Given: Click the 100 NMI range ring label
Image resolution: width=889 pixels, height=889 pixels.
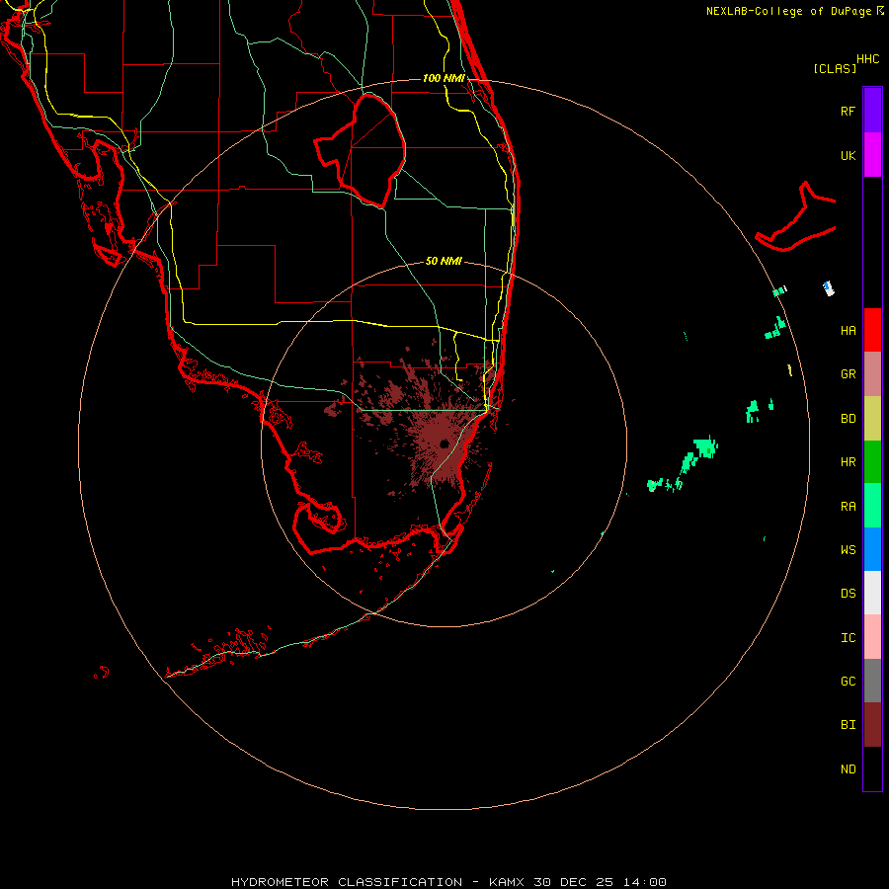Looking at the screenshot, I should (444, 78).
